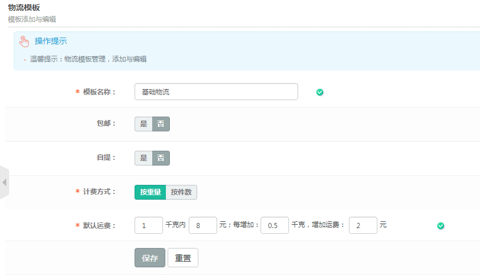This screenshot has width=480, height=277.
Task: Click the initial weight field before 千克内
Action: tap(149, 226)
